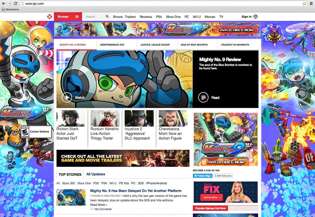315x217 pixels.
Task: Open the Rurouni Kenshin trailer thumbnail
Action: (x=105, y=118)
